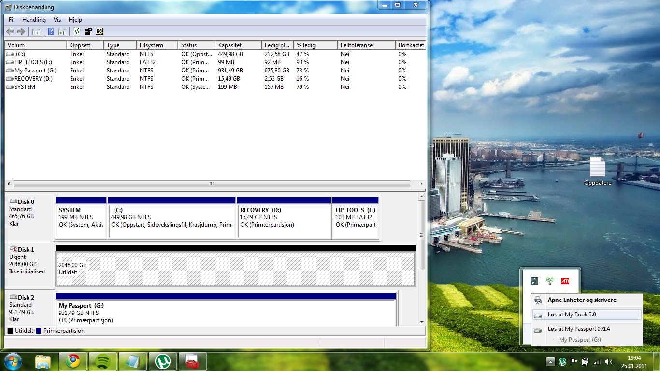This screenshot has width=660, height=371.
Task: Select the My Passport (G:) volume row
Action: (215, 71)
